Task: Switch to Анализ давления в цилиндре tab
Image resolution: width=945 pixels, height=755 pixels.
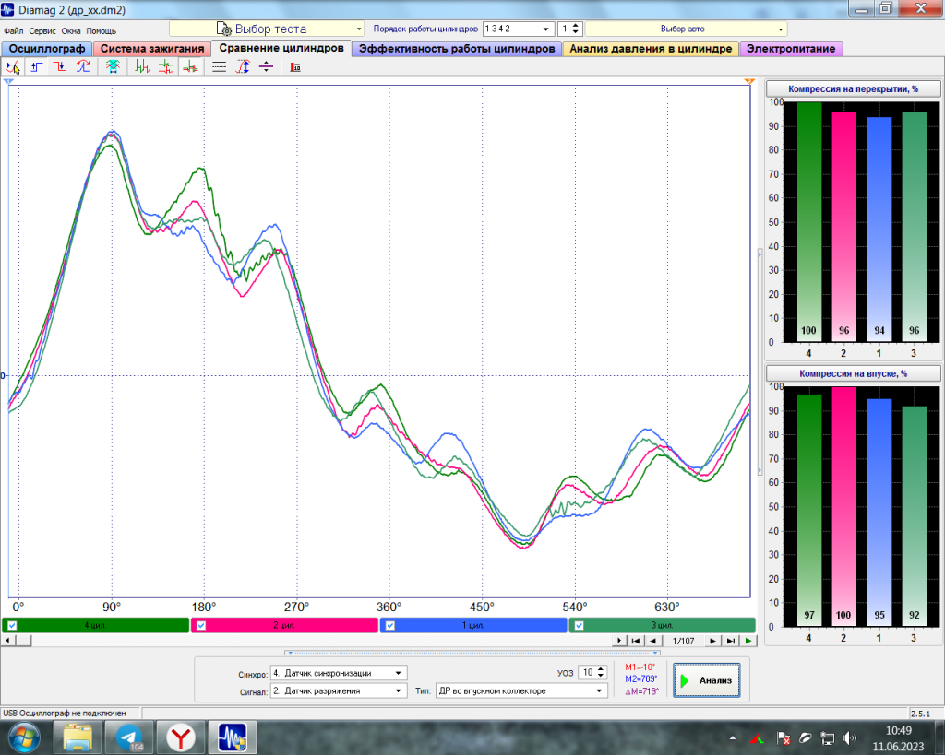Action: point(651,49)
